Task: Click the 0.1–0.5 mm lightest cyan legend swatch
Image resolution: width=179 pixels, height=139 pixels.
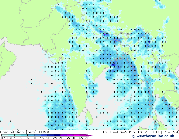Action: (x=5, y=135)
